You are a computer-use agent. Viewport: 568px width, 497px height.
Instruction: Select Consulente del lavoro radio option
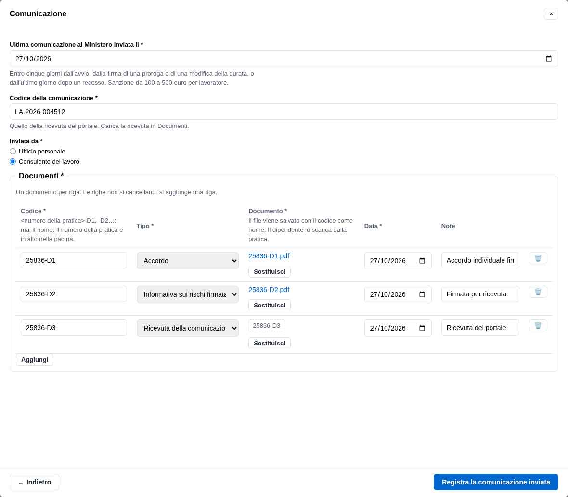point(13,162)
